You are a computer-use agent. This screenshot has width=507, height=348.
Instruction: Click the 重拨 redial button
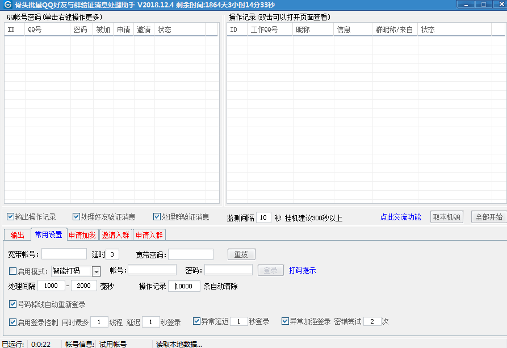(241, 254)
